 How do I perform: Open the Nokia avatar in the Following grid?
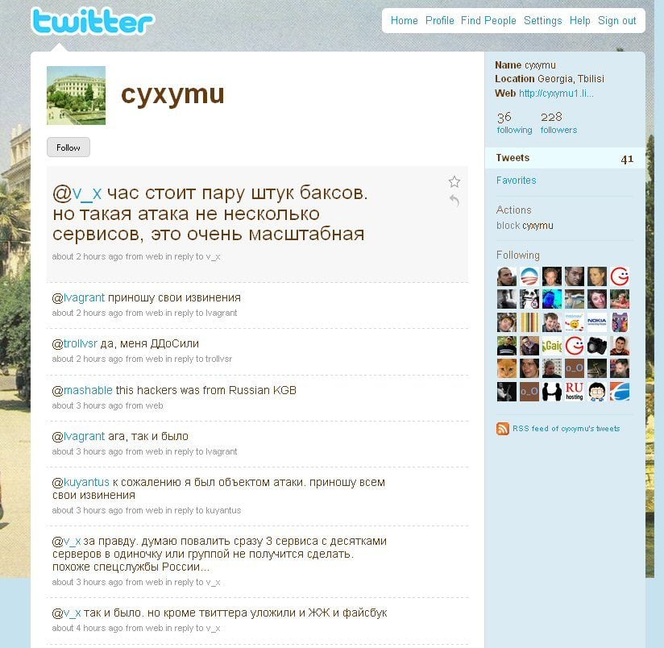coord(596,322)
